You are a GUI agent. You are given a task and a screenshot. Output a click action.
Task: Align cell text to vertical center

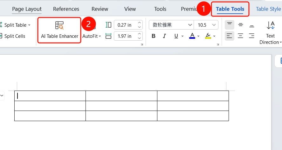tap(241, 25)
